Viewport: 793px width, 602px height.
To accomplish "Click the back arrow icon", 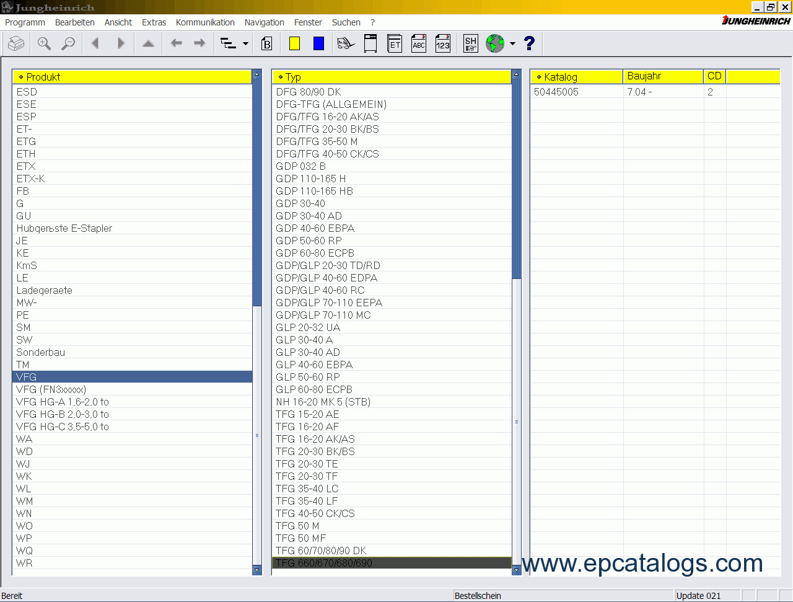I will pos(176,43).
